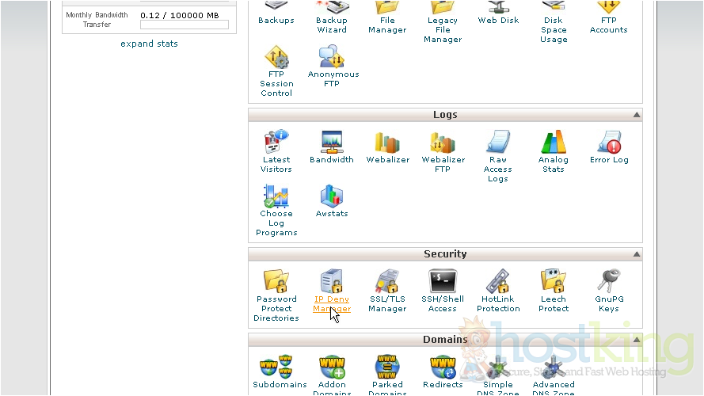Click the Monthly Bandwidth Transfer progress bar

click(x=184, y=25)
